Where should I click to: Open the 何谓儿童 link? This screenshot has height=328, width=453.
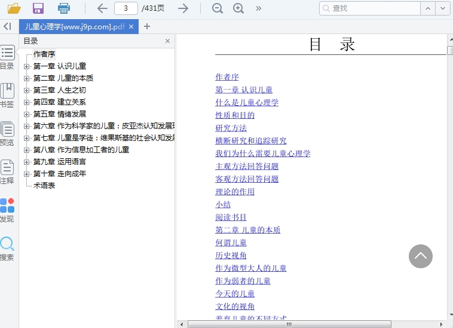pos(231,243)
